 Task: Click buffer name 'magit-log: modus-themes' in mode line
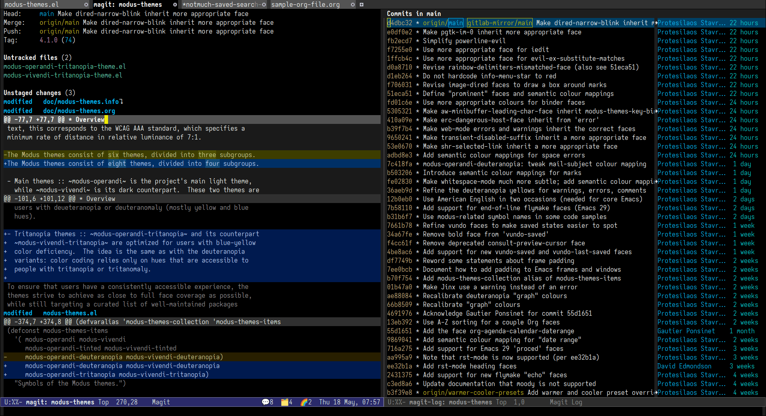pyautogui.click(x=451, y=402)
